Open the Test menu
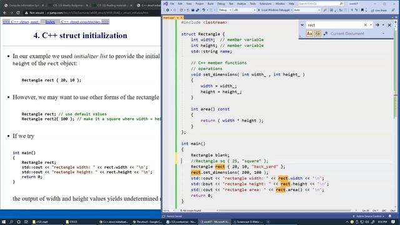The height and width of the screenshot is (225, 400). (x=231, y=4)
